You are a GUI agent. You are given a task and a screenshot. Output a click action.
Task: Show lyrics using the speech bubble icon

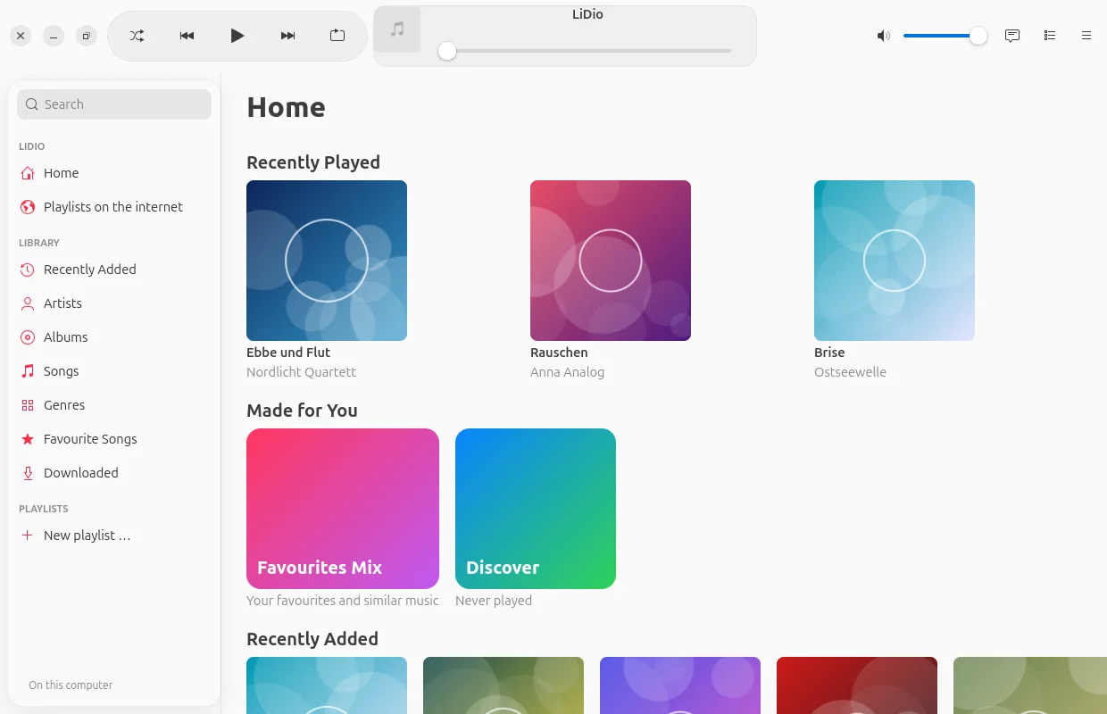tap(1012, 36)
